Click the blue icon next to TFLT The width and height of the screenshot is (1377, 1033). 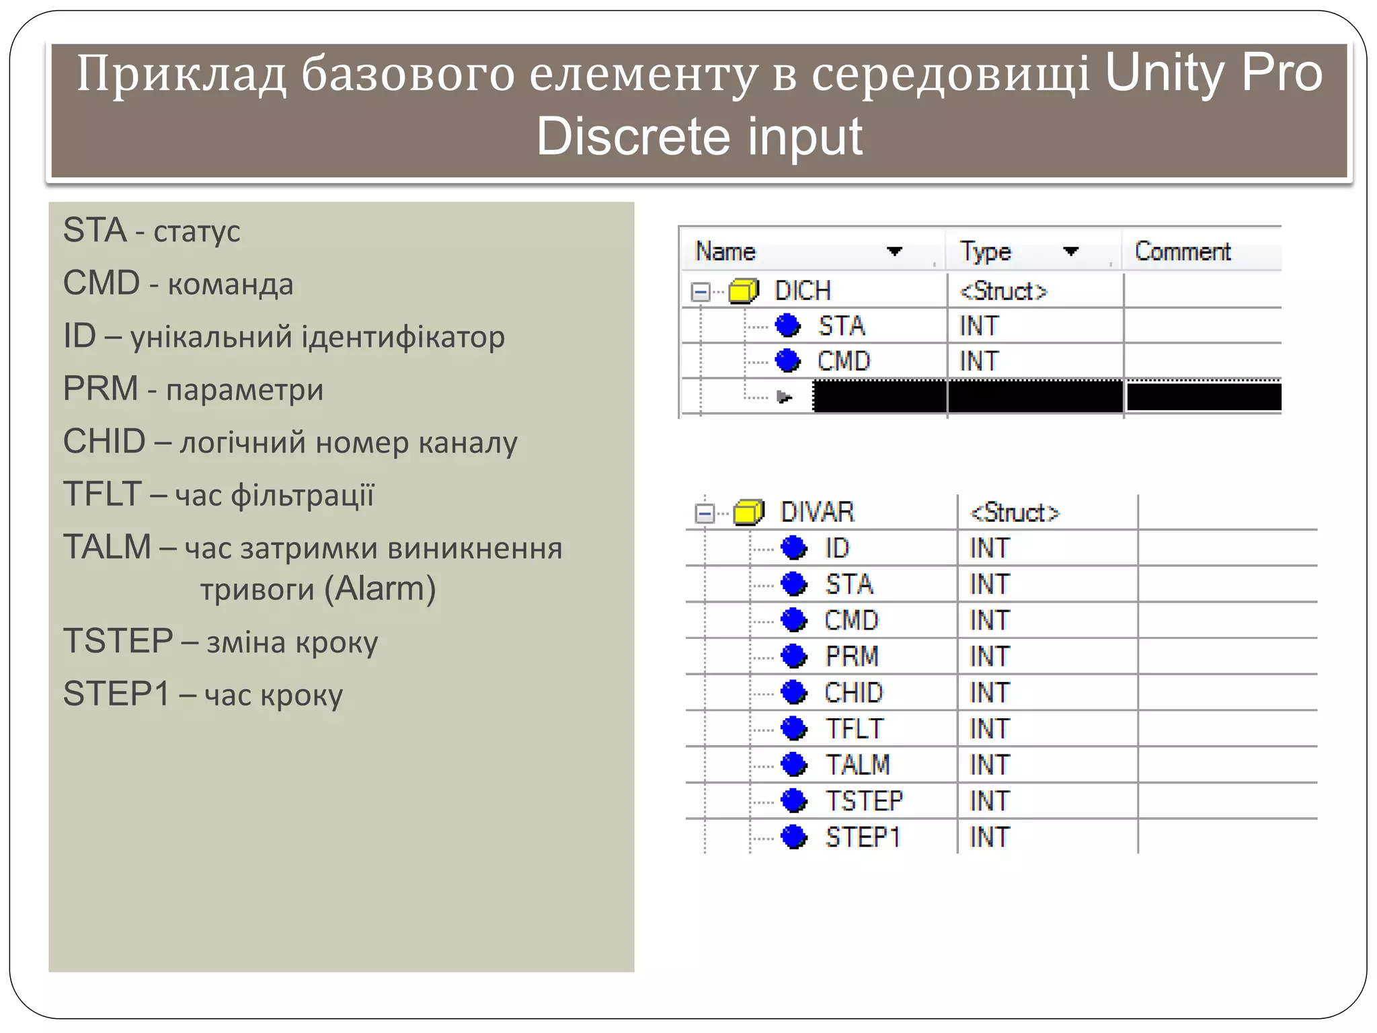pos(794,728)
